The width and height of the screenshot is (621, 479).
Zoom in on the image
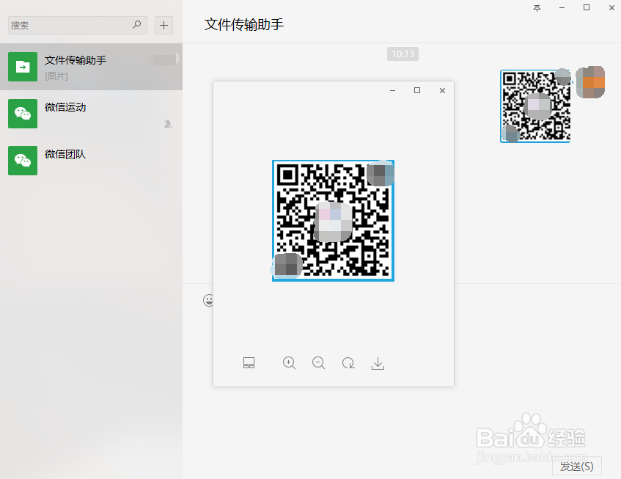(289, 362)
